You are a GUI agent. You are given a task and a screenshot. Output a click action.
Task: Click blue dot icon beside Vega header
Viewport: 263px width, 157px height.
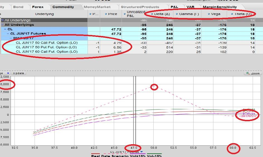tap(209, 14)
